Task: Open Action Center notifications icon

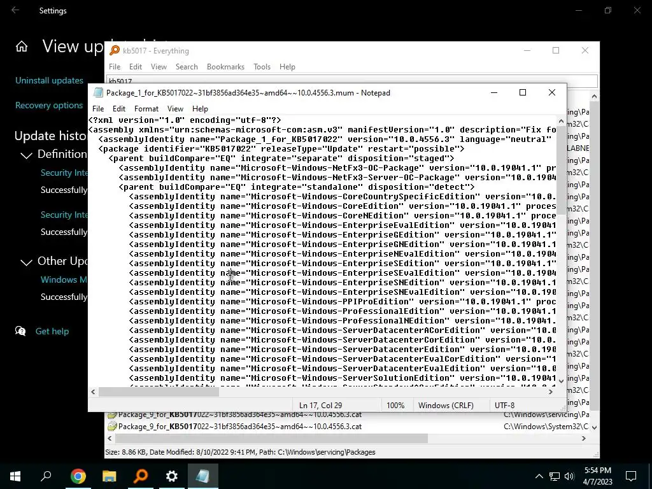Action: click(631, 476)
